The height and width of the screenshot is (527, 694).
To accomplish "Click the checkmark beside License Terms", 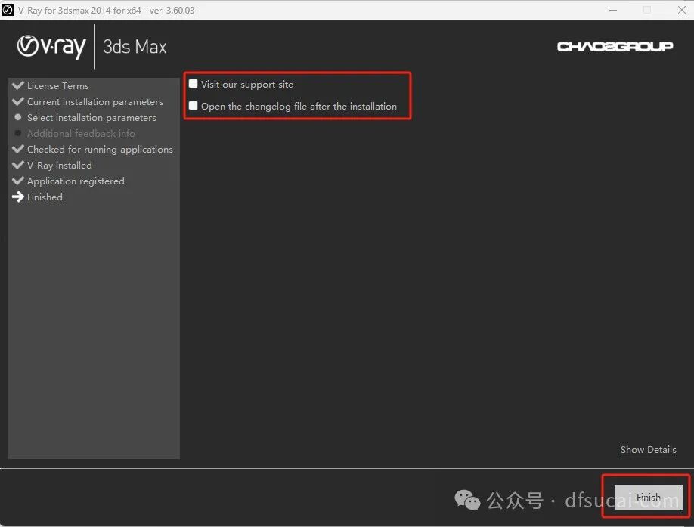I will pyautogui.click(x=18, y=85).
